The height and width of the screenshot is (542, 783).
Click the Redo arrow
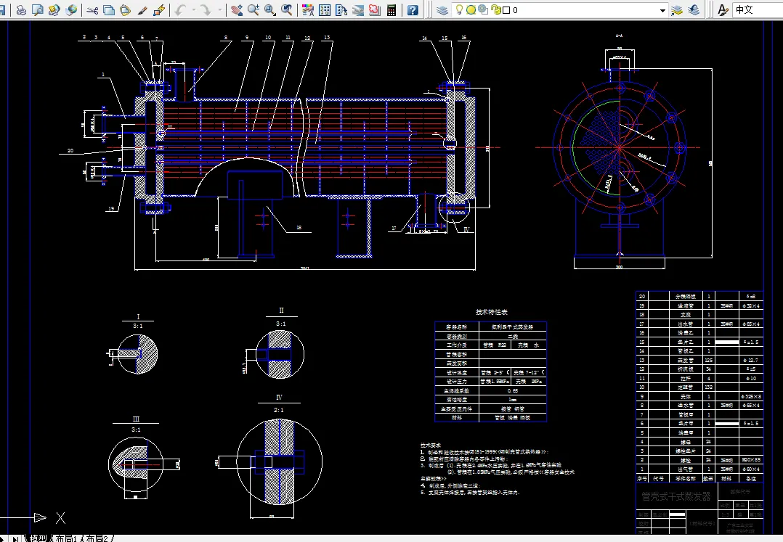click(x=206, y=9)
